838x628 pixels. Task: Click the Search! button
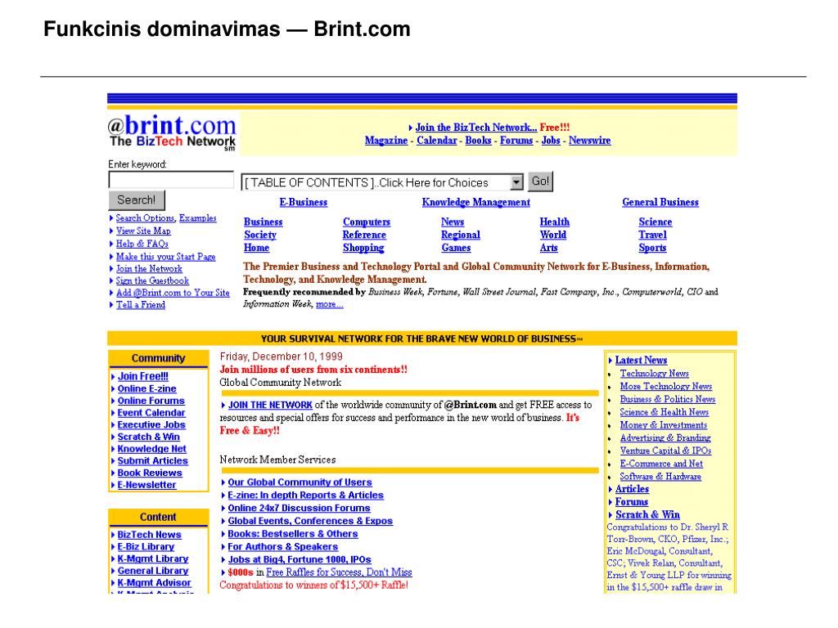tap(137, 200)
